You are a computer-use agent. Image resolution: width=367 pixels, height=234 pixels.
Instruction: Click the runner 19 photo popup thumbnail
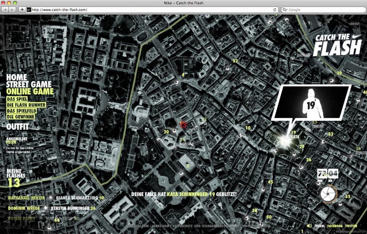(311, 103)
